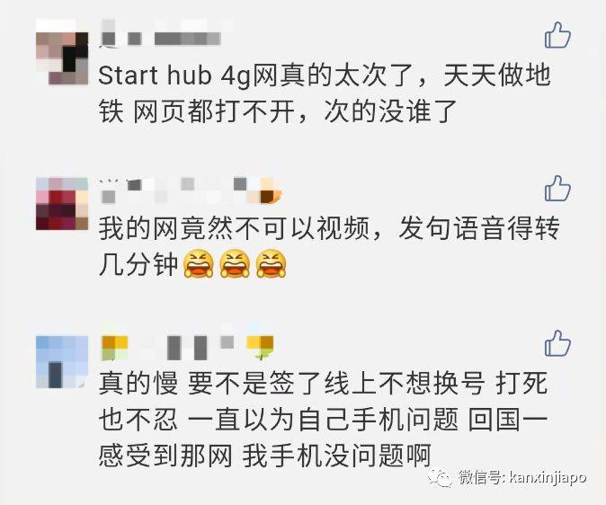Select the 真的慢 要不是签了线上 comment text
This screenshot has height=505, width=606.
pyautogui.click(x=323, y=420)
